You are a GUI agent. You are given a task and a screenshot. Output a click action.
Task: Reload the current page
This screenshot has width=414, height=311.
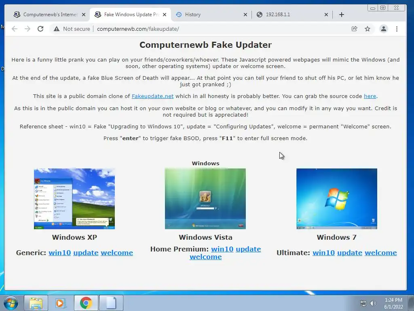click(40, 29)
